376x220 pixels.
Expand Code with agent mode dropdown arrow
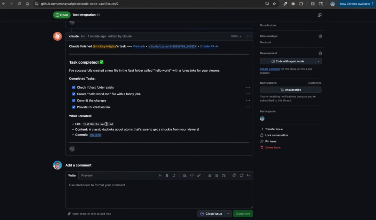319,61
